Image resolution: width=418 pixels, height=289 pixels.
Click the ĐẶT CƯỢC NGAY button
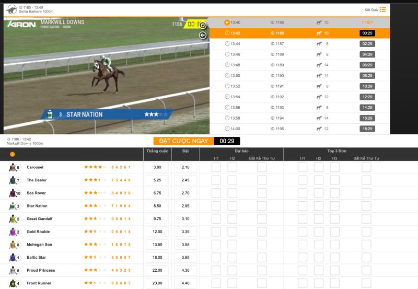pos(183,141)
